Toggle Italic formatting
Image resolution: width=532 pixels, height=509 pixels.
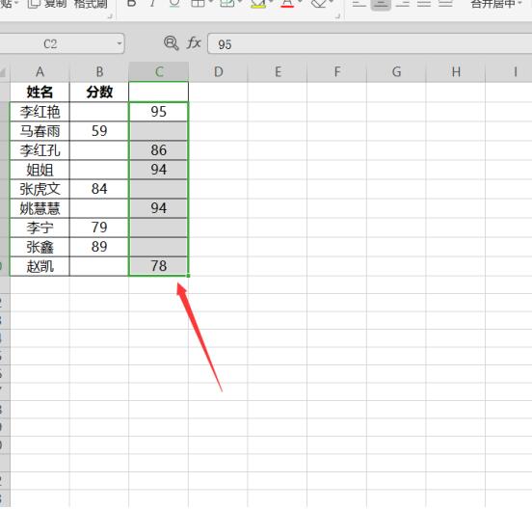coord(152,3)
